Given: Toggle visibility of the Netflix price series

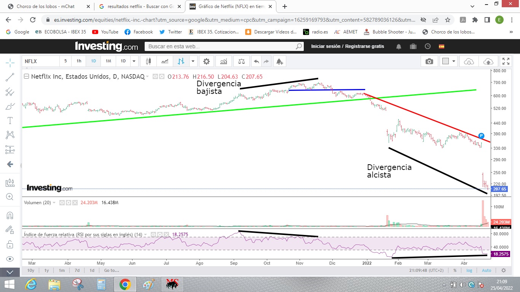Looking at the screenshot, I should click(155, 76).
